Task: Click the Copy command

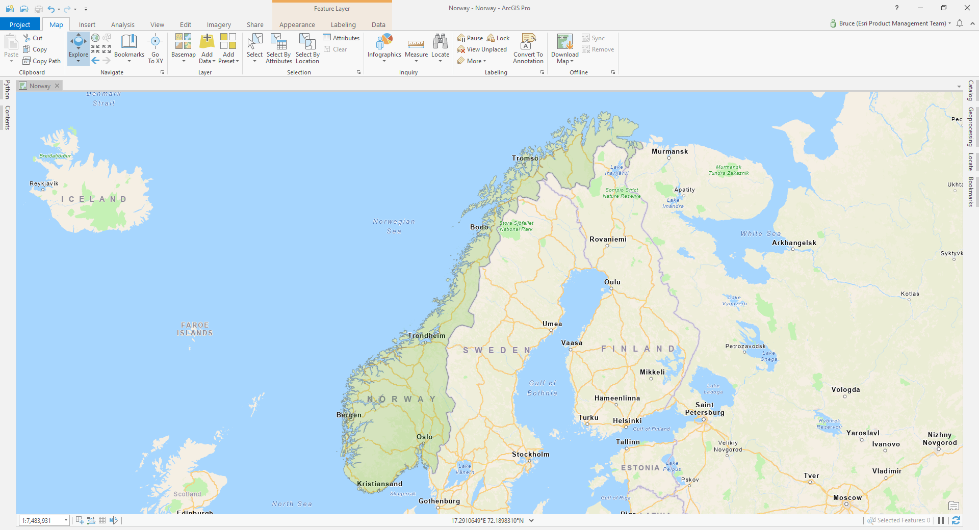Action: coord(35,49)
